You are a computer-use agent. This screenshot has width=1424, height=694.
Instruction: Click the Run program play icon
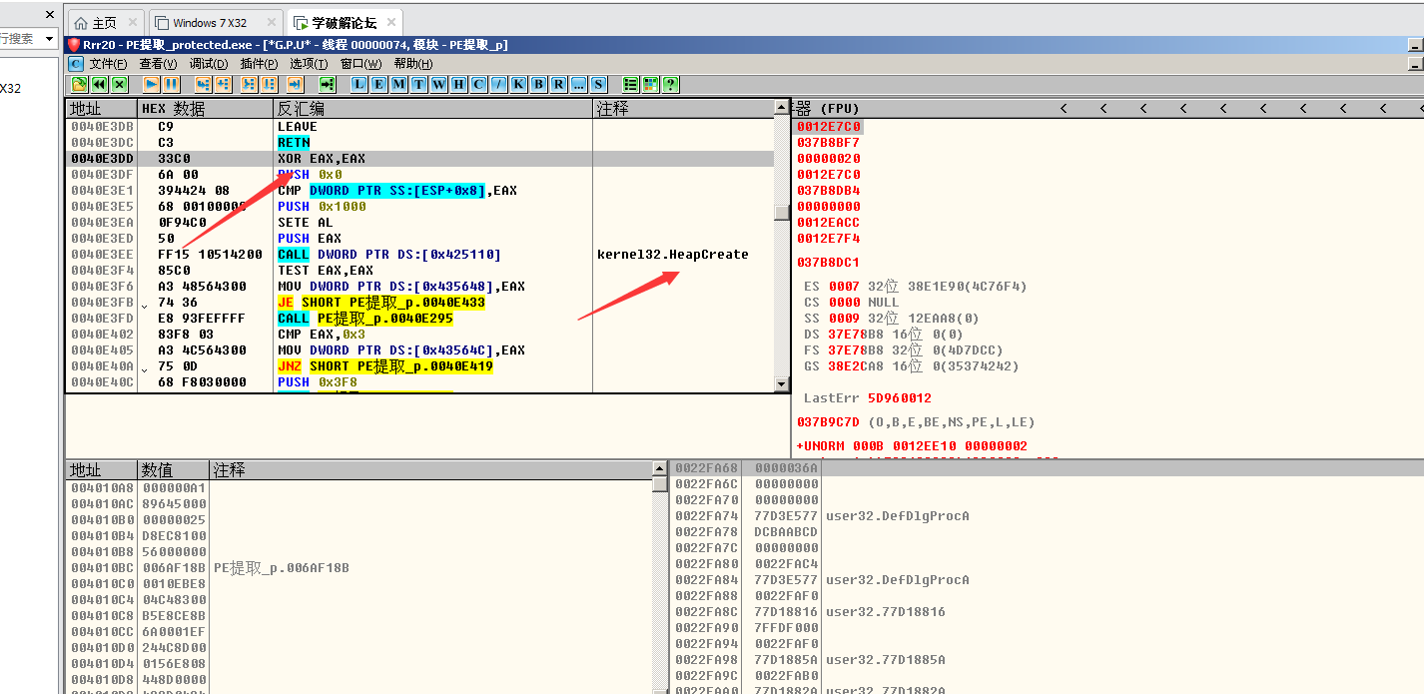152,85
